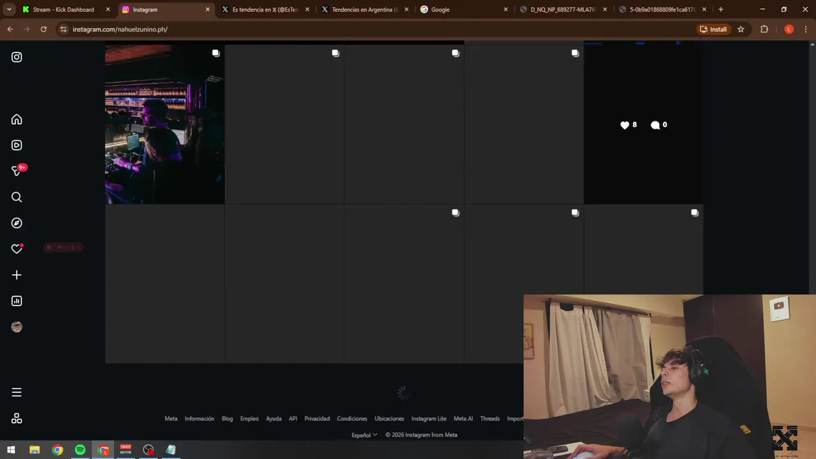Image resolution: width=816 pixels, height=459 pixels.
Task: Open Explore compass icon
Action: click(17, 223)
